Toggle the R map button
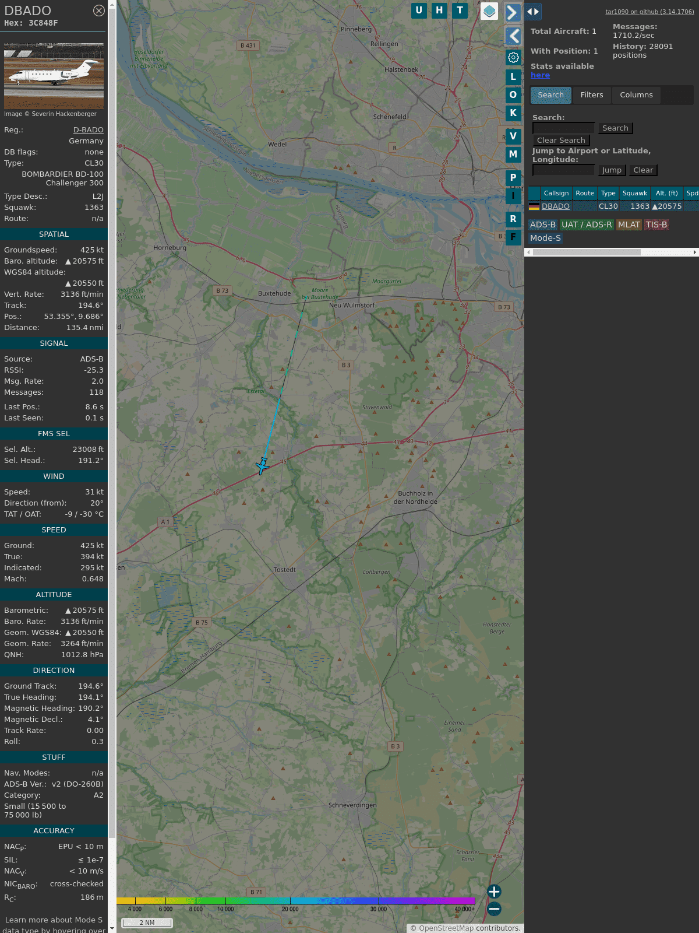699x933 pixels. (513, 219)
